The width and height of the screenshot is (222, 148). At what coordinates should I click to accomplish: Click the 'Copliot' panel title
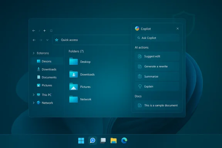point(146,29)
